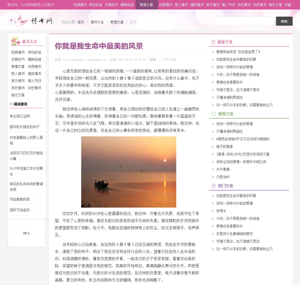Click the heart bullet before 驴得水
The image size is (300, 285).
click(213, 211)
